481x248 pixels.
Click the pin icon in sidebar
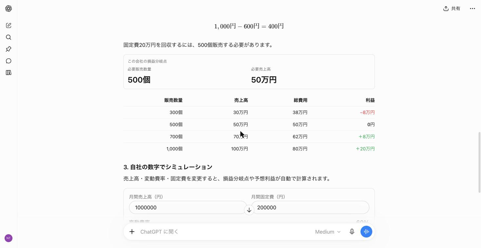(9, 49)
